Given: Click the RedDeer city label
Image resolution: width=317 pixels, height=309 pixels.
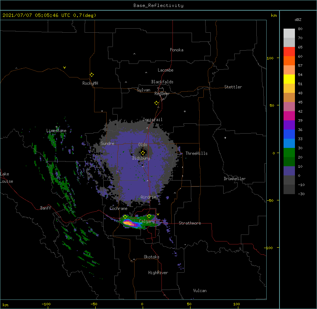Looking at the screenshot, I should pyautogui.click(x=162, y=94).
